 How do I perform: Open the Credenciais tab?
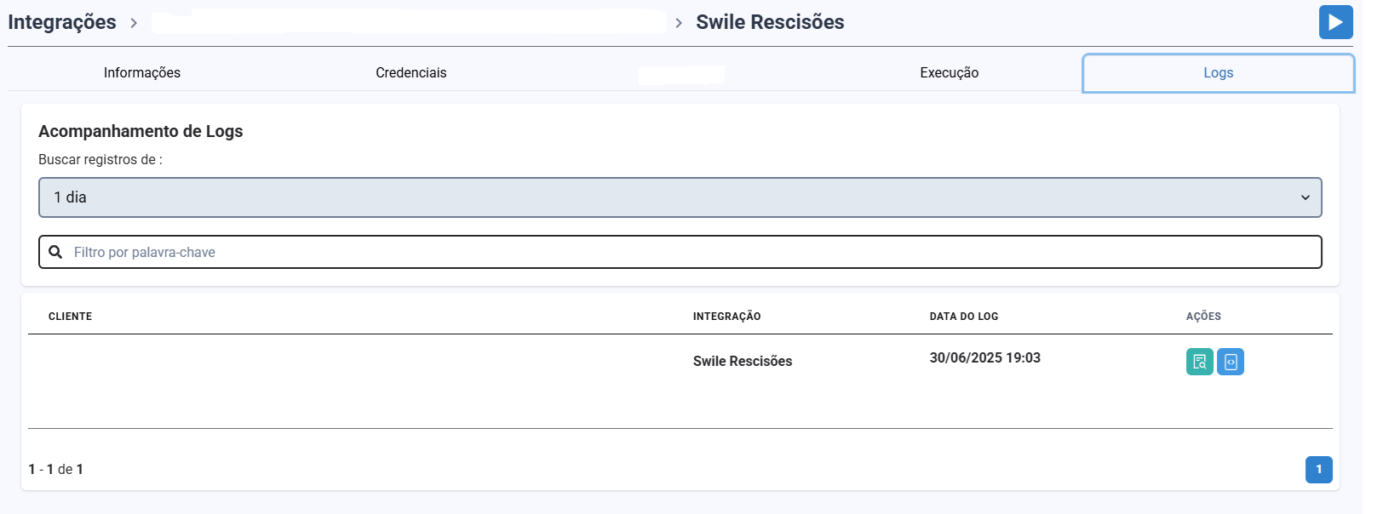[x=411, y=73]
